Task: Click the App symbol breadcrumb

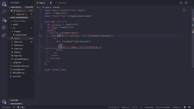Action: [x=57, y=7]
